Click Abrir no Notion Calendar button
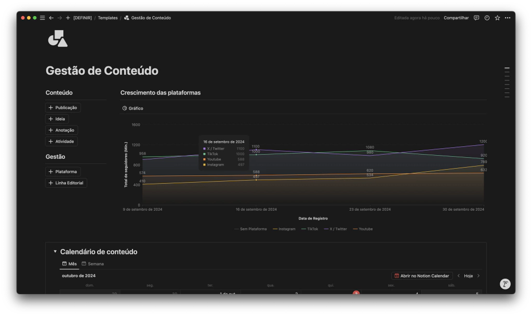 [421, 276]
